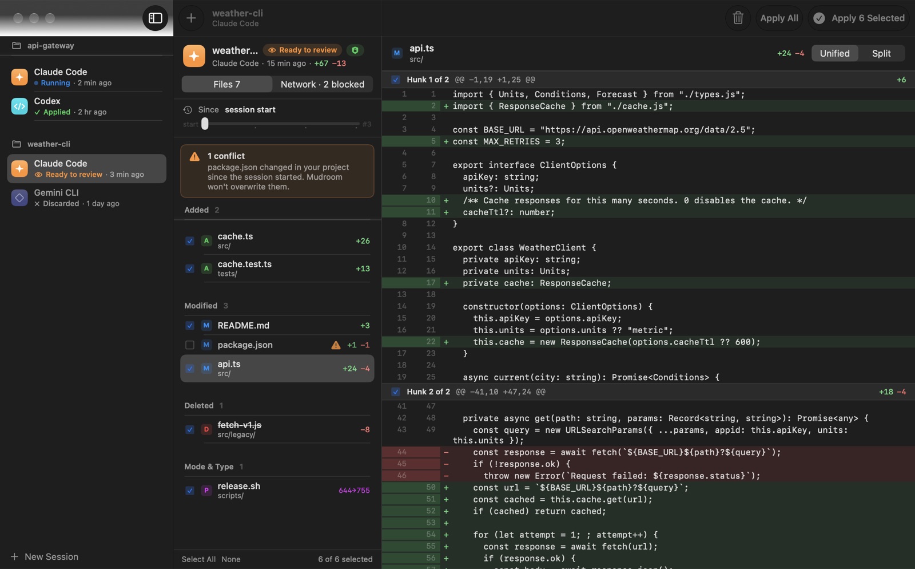Click the Codex session icon
Screen dimensions: 915x569
coord(19,106)
